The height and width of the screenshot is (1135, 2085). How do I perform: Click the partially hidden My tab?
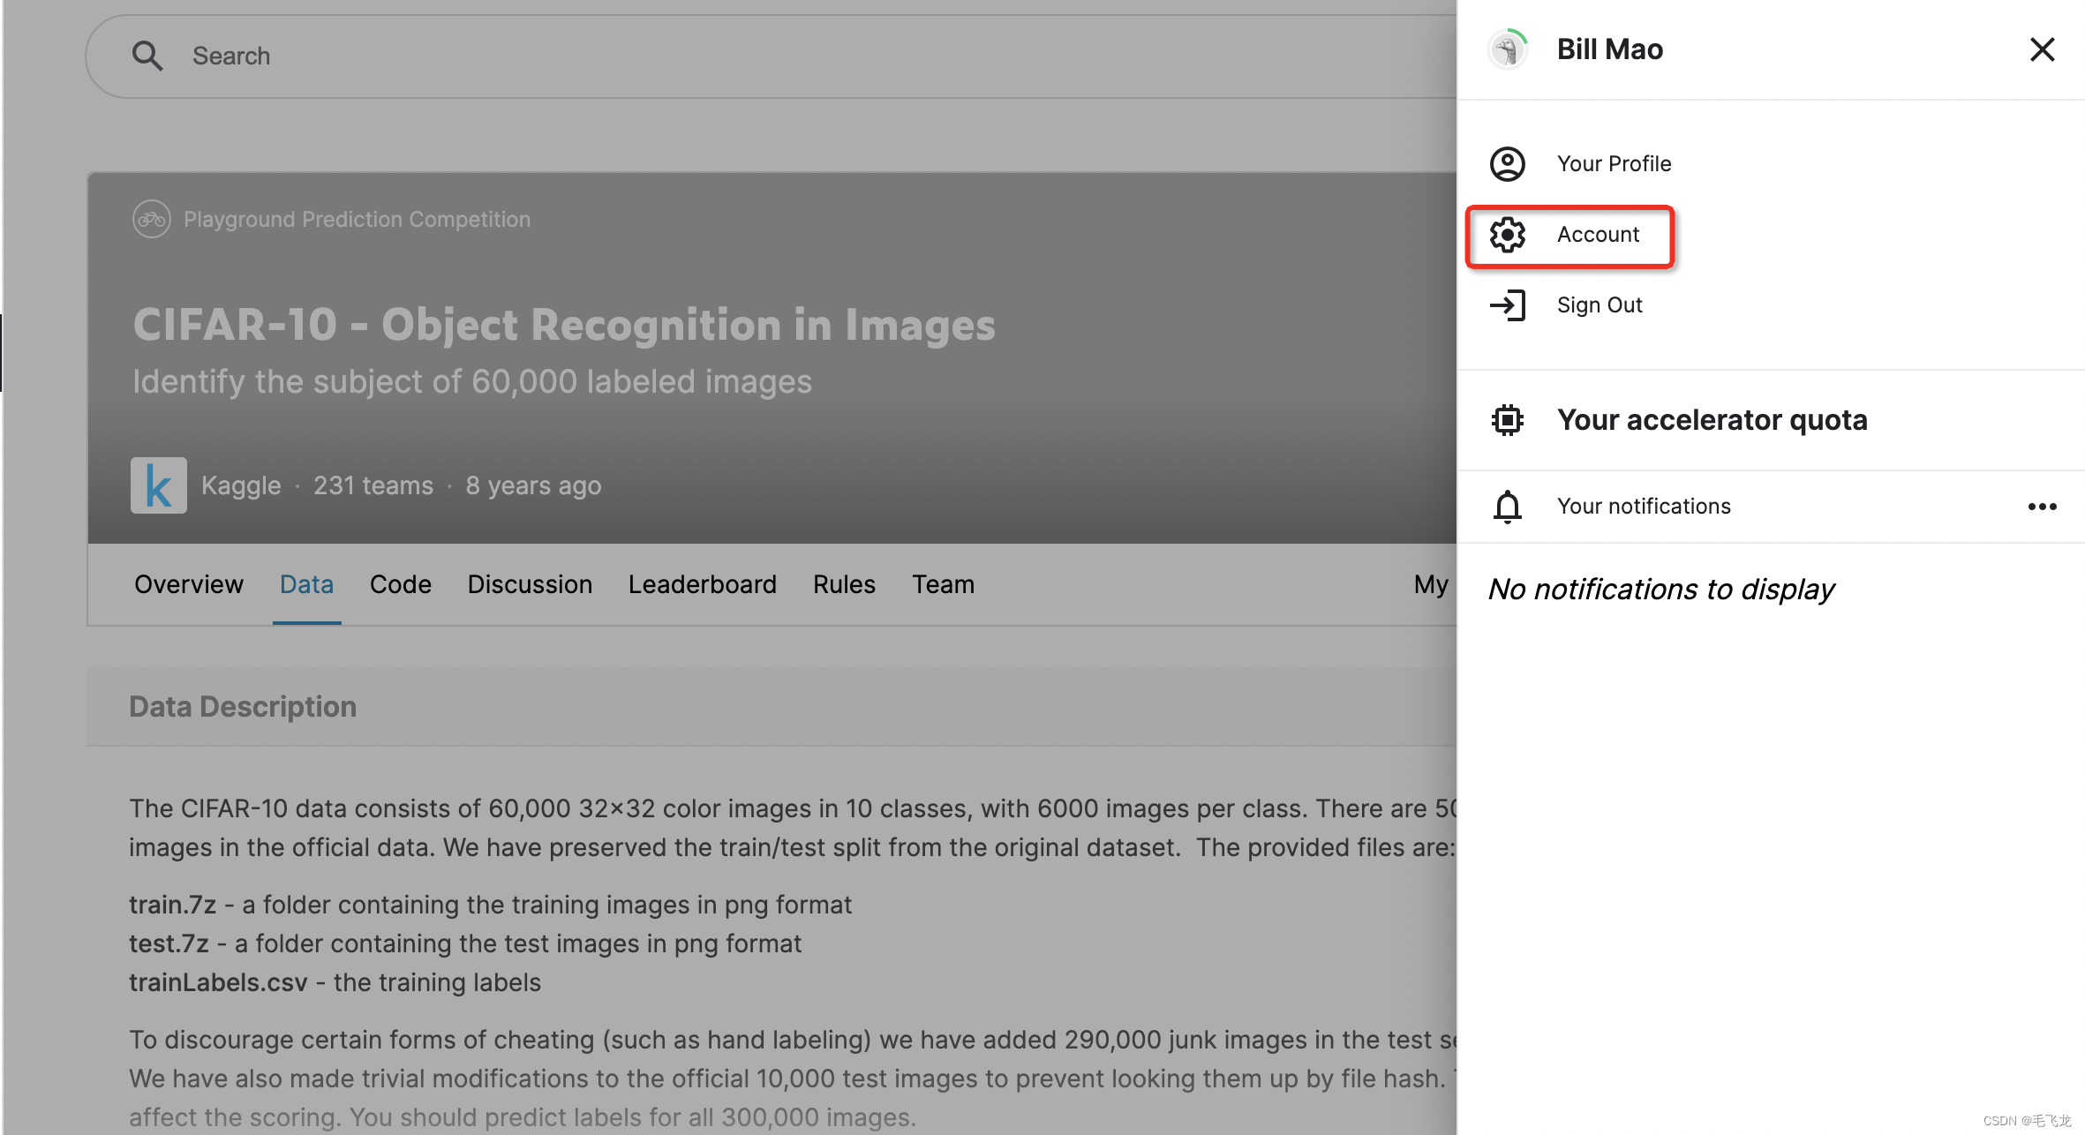tap(1432, 584)
